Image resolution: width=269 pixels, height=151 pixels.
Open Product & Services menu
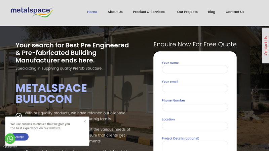click(149, 12)
